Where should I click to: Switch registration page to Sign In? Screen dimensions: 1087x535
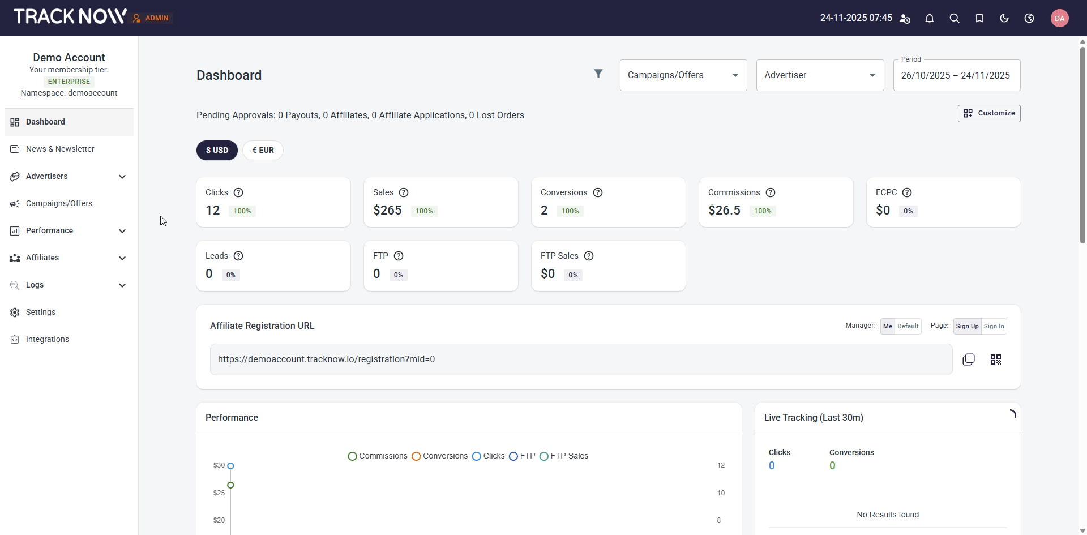coord(994,326)
